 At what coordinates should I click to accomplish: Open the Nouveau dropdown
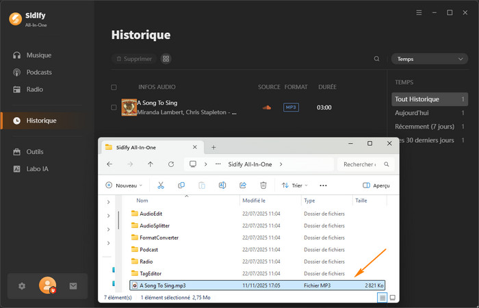coord(124,185)
